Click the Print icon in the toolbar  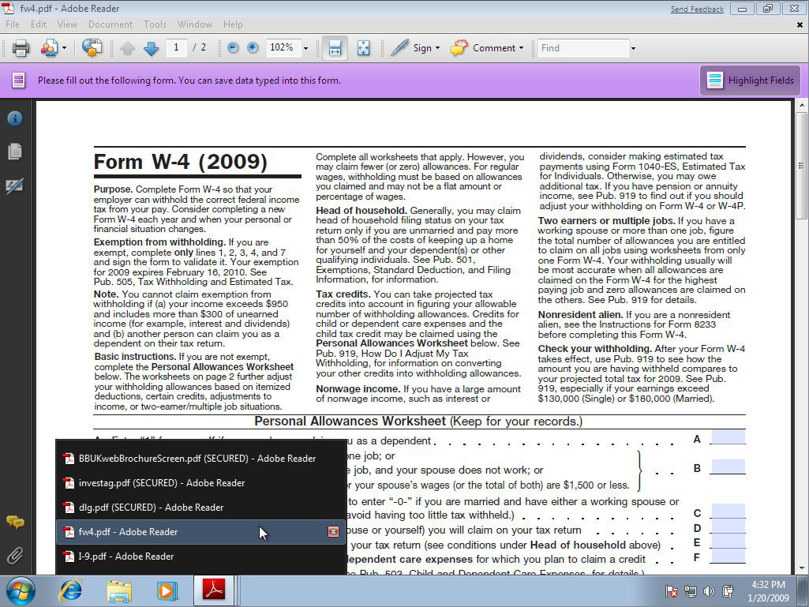(x=21, y=48)
